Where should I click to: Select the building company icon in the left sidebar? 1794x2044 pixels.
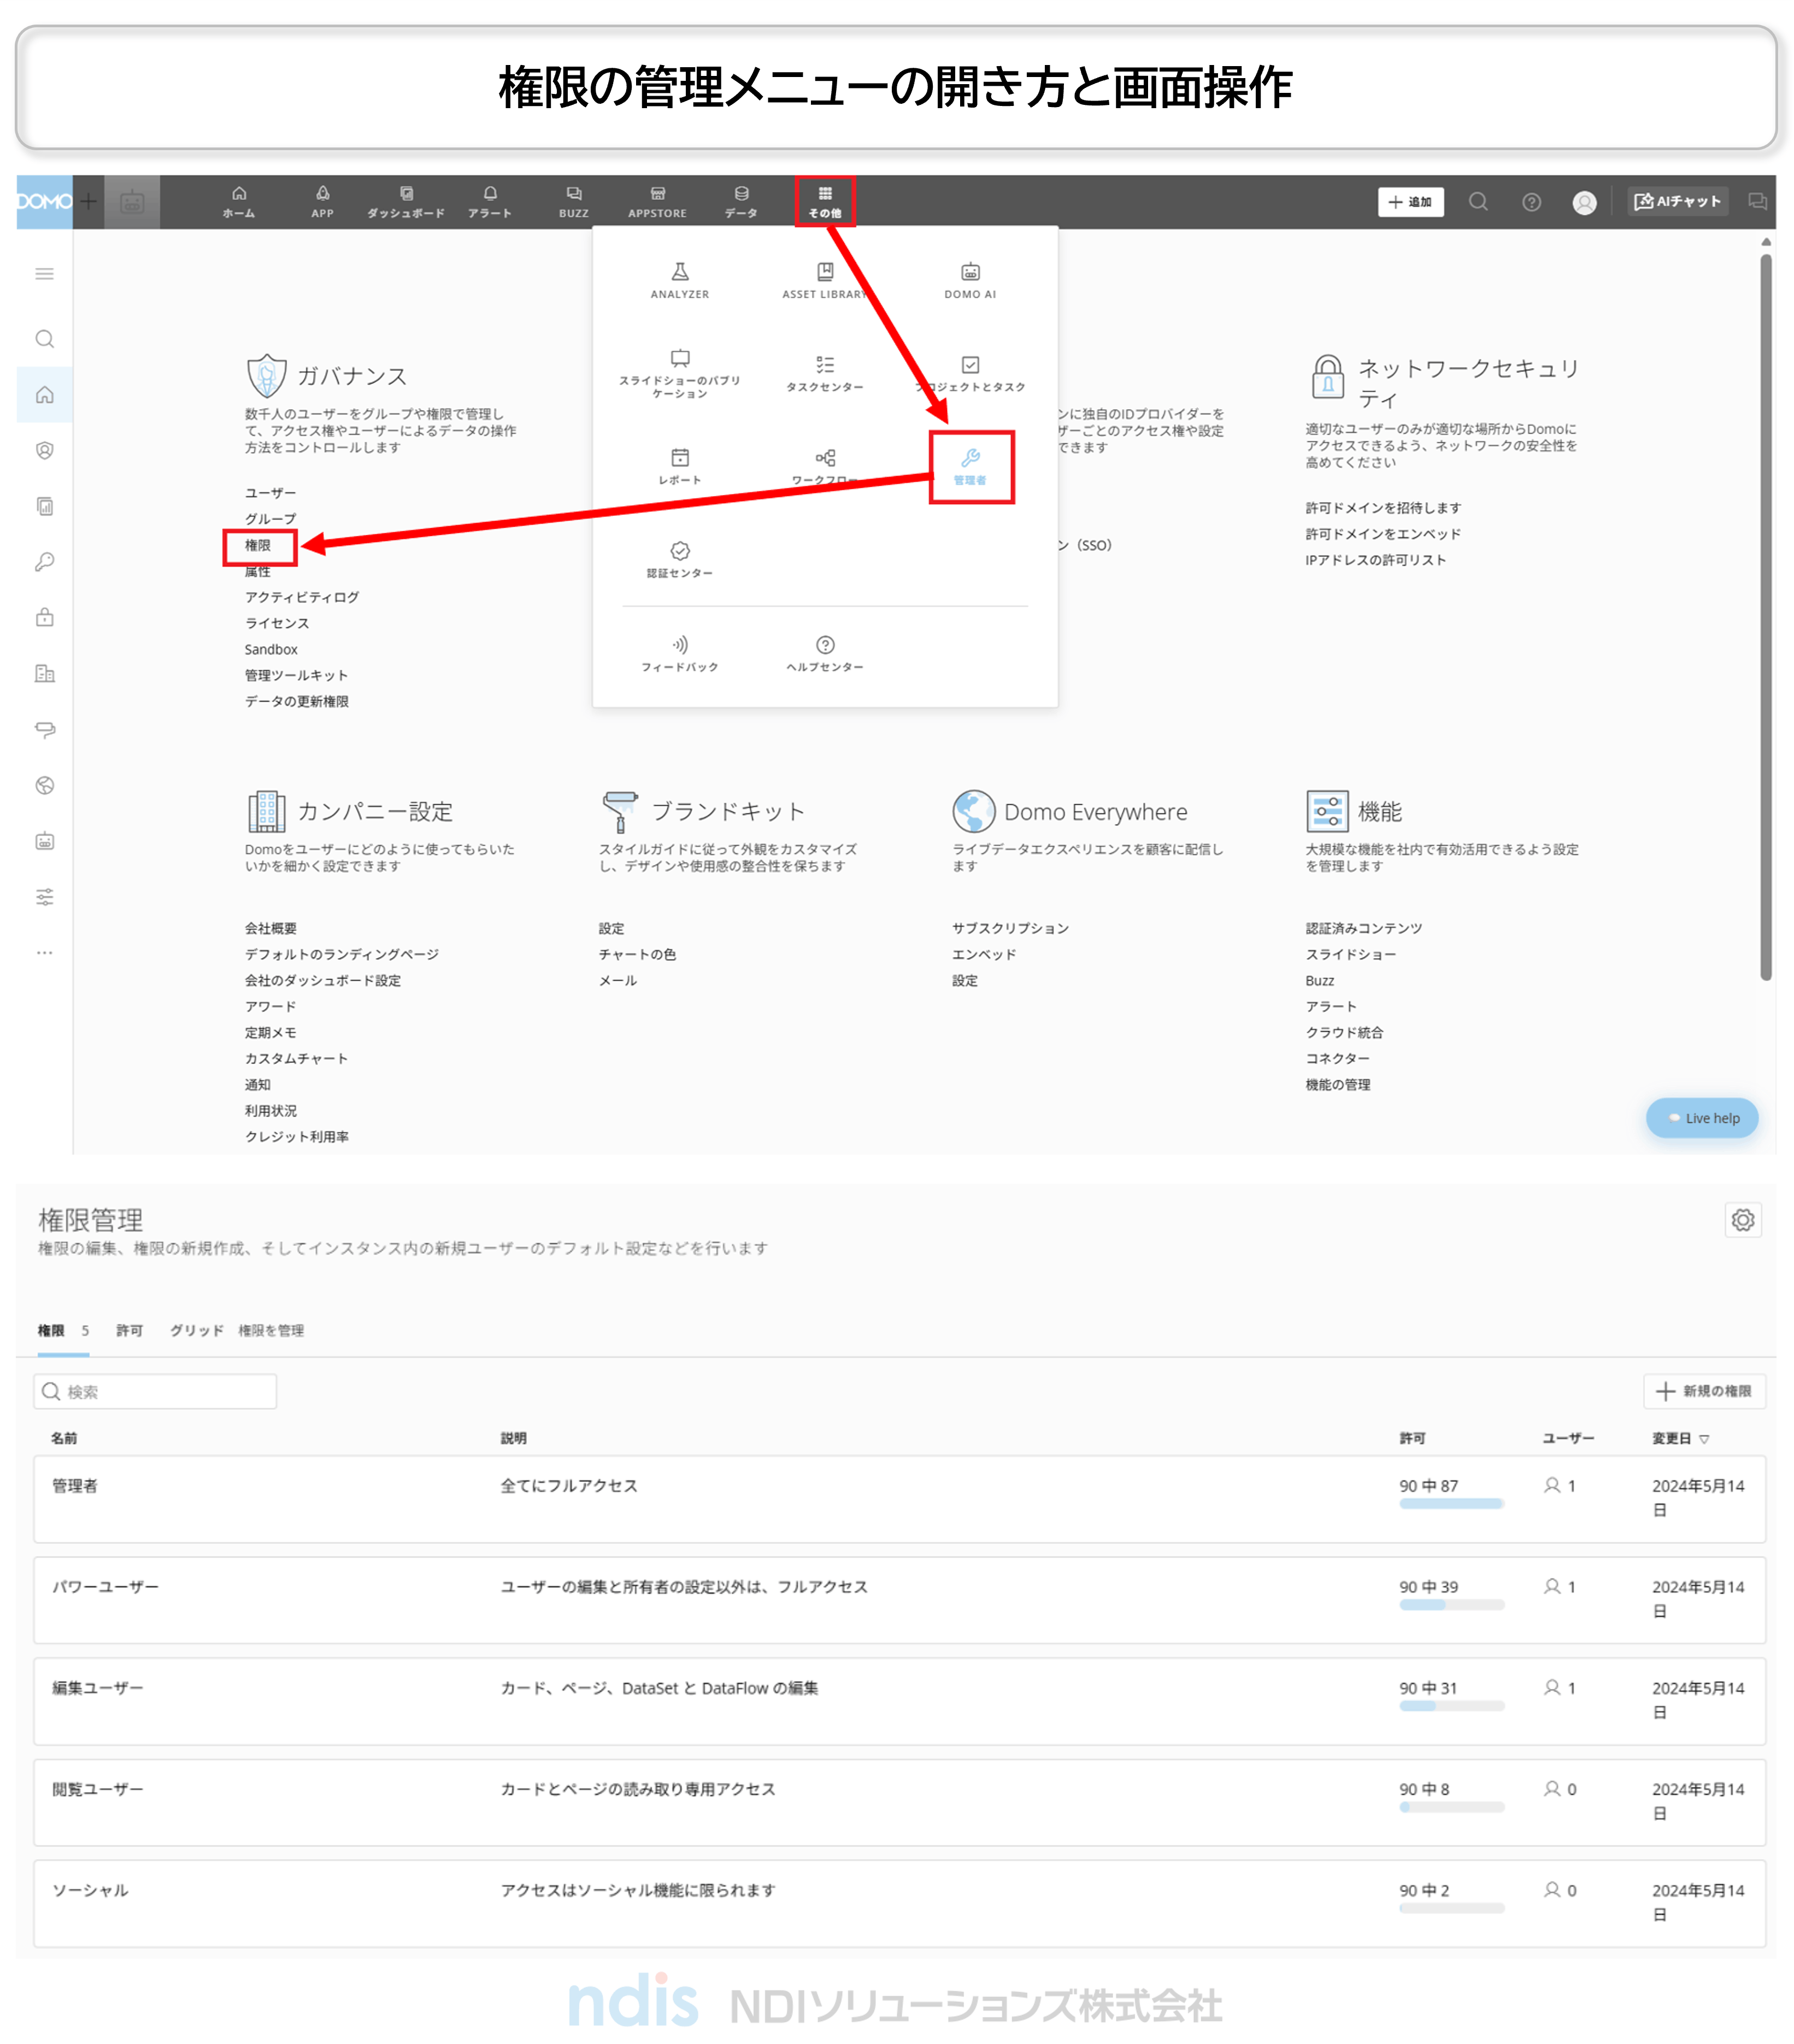(44, 673)
